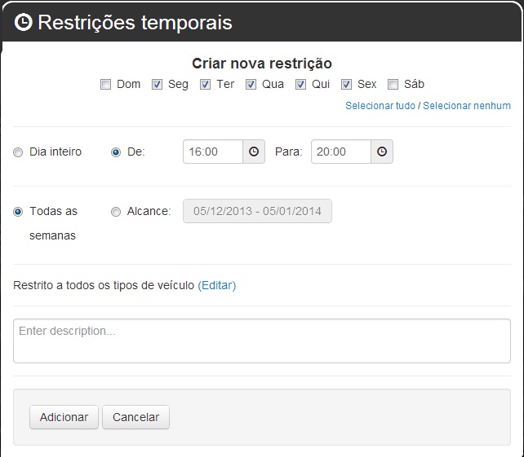Focus the 20:00 end time field
The width and height of the screenshot is (524, 457).
341,152
